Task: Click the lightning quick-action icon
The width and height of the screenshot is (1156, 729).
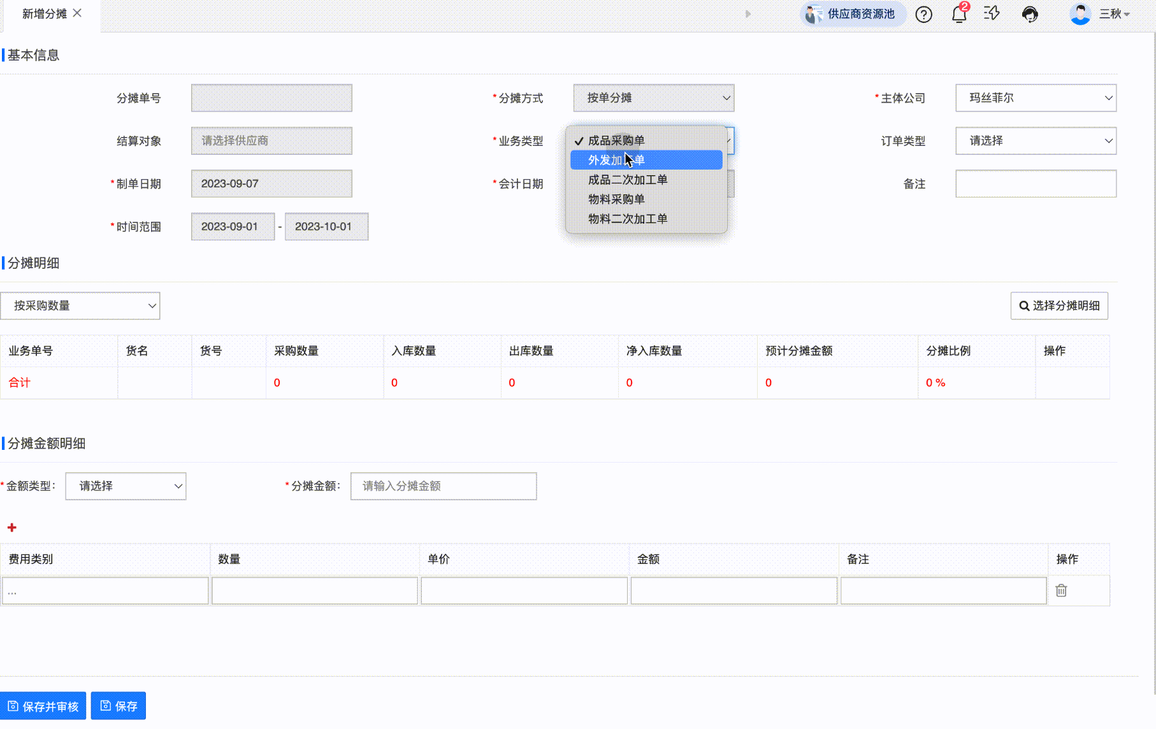Action: click(992, 13)
